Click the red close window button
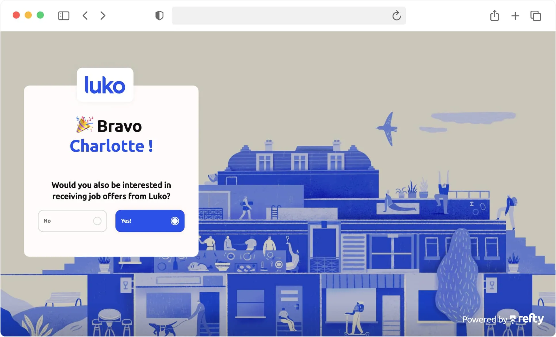Viewport: 556px width, 337px height. click(16, 15)
